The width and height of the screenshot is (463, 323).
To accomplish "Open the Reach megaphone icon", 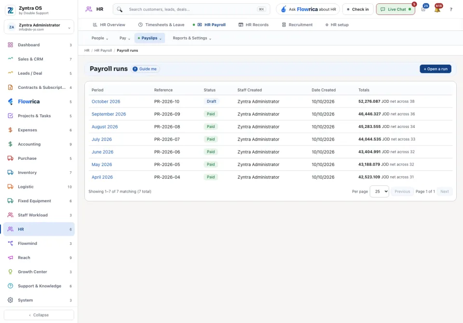I will [x=10, y=257].
